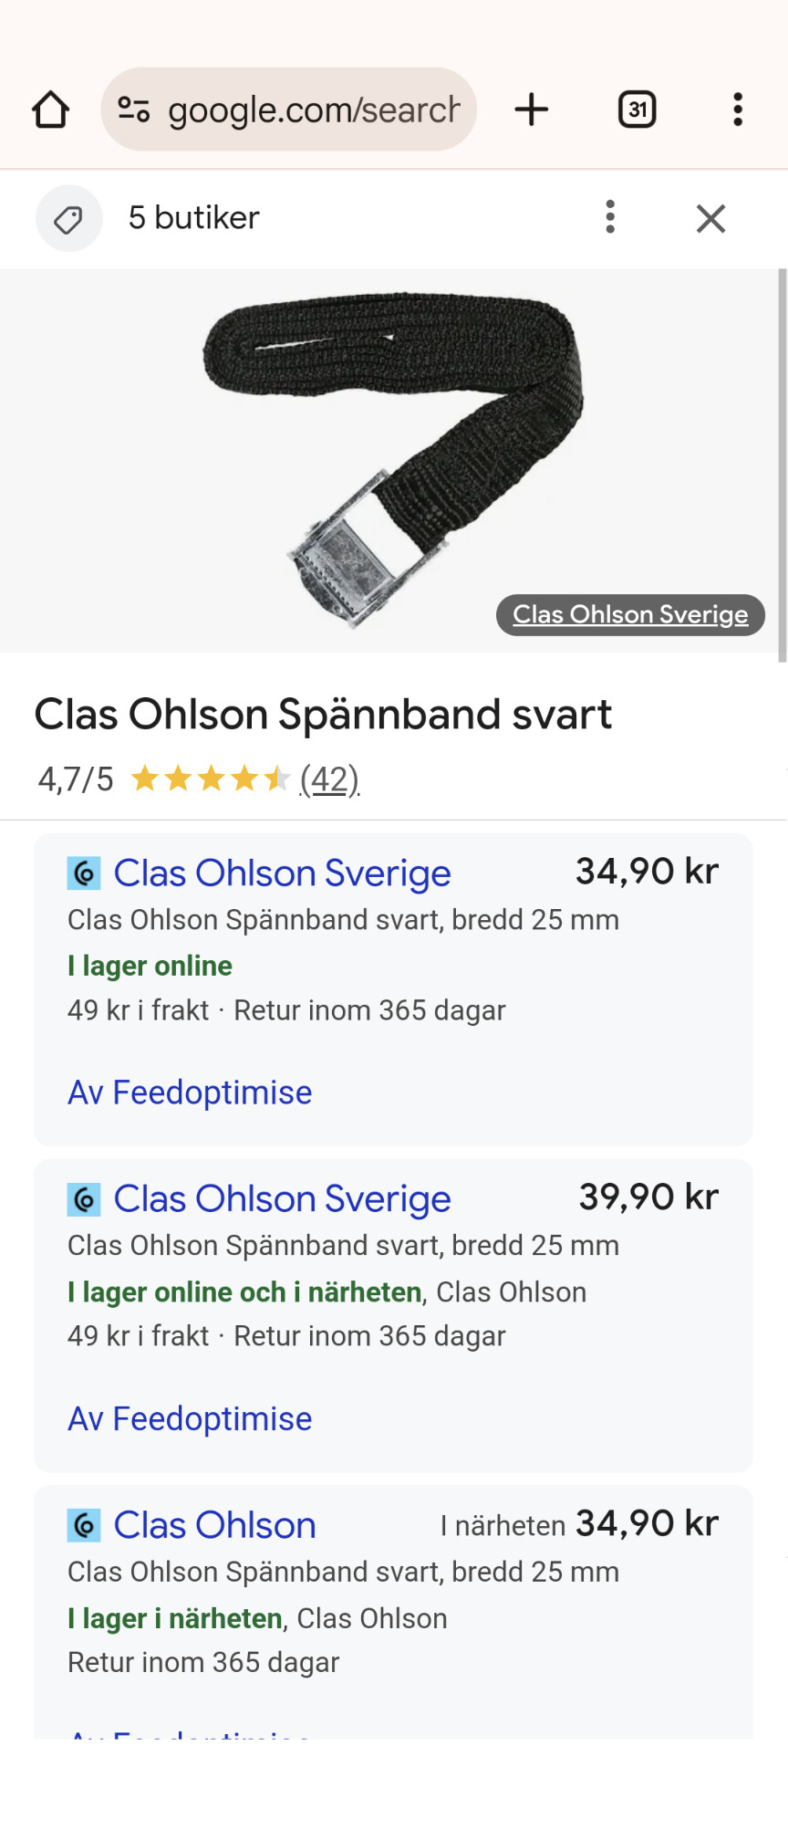Open a new tab with plus icon
The width and height of the screenshot is (788, 1840).
pyautogui.click(x=532, y=110)
